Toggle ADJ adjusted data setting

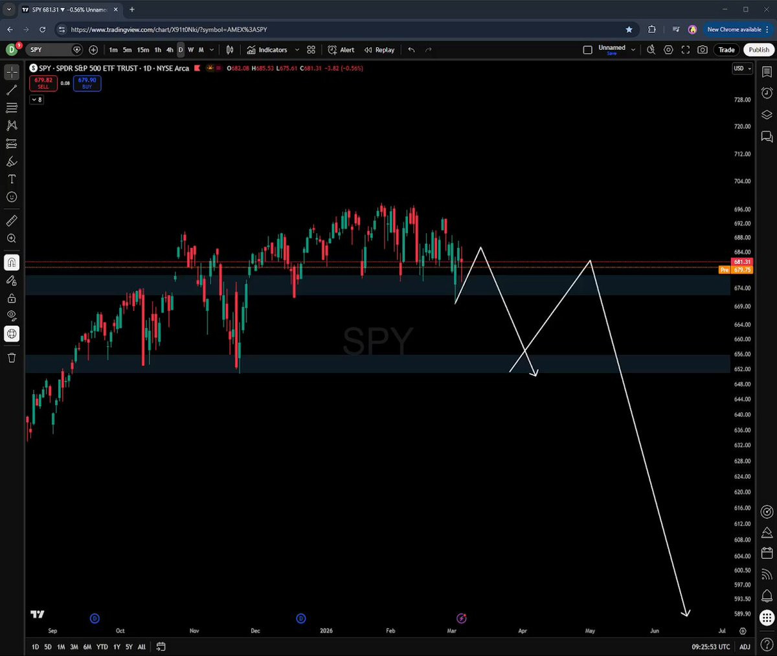(x=745, y=647)
